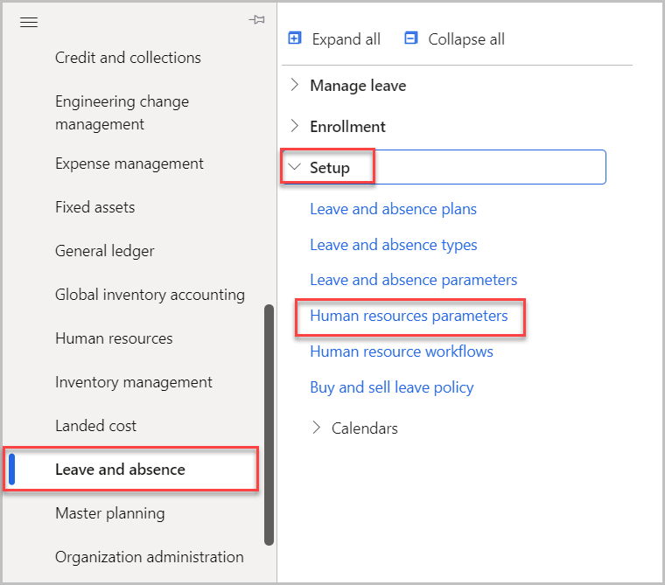665x585 pixels.
Task: Open Human resources parameters link
Action: pos(409,316)
